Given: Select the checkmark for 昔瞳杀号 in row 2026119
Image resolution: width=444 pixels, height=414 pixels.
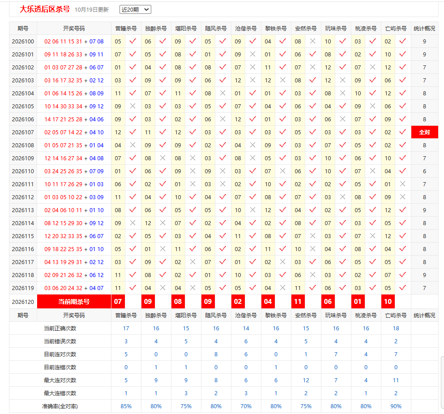Looking at the screenshot, I should [132, 288].
